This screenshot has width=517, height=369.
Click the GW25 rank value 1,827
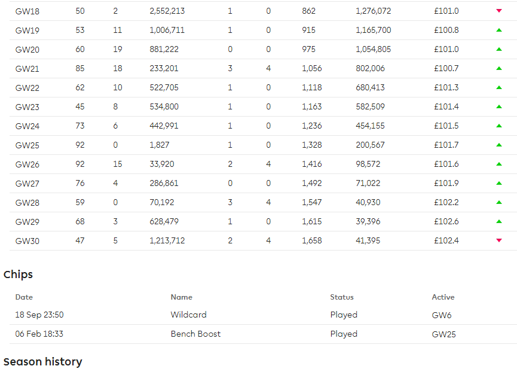(160, 145)
